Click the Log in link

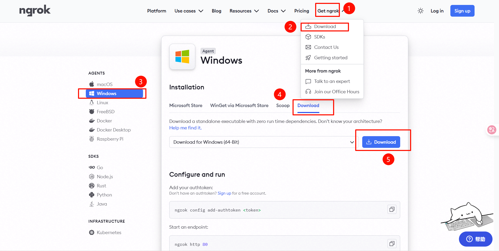click(437, 11)
